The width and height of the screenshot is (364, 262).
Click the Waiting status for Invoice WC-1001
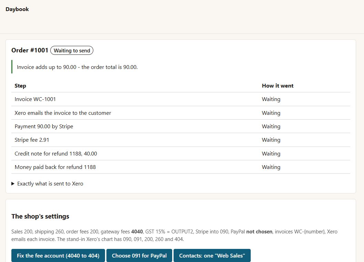pos(271,99)
